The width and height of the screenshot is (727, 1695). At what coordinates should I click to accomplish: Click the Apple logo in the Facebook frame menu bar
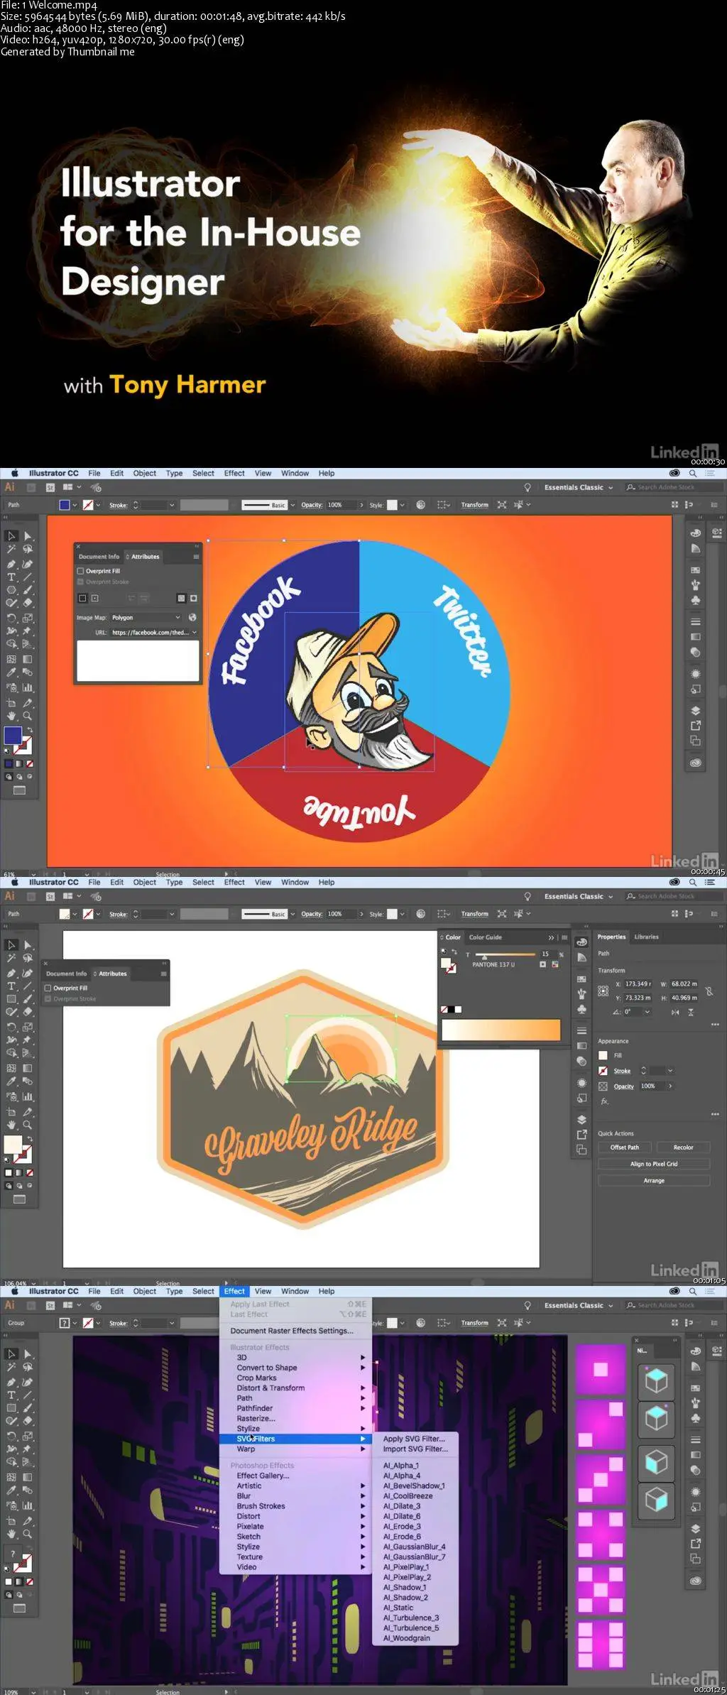pos(14,473)
